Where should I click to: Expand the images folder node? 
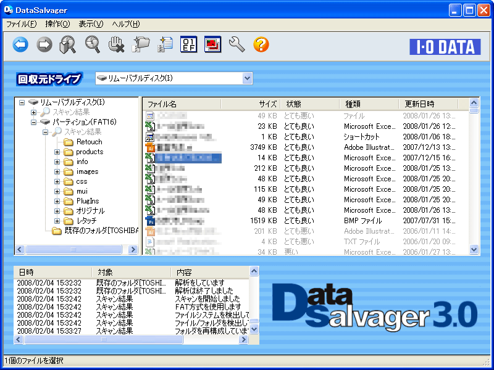57,172
